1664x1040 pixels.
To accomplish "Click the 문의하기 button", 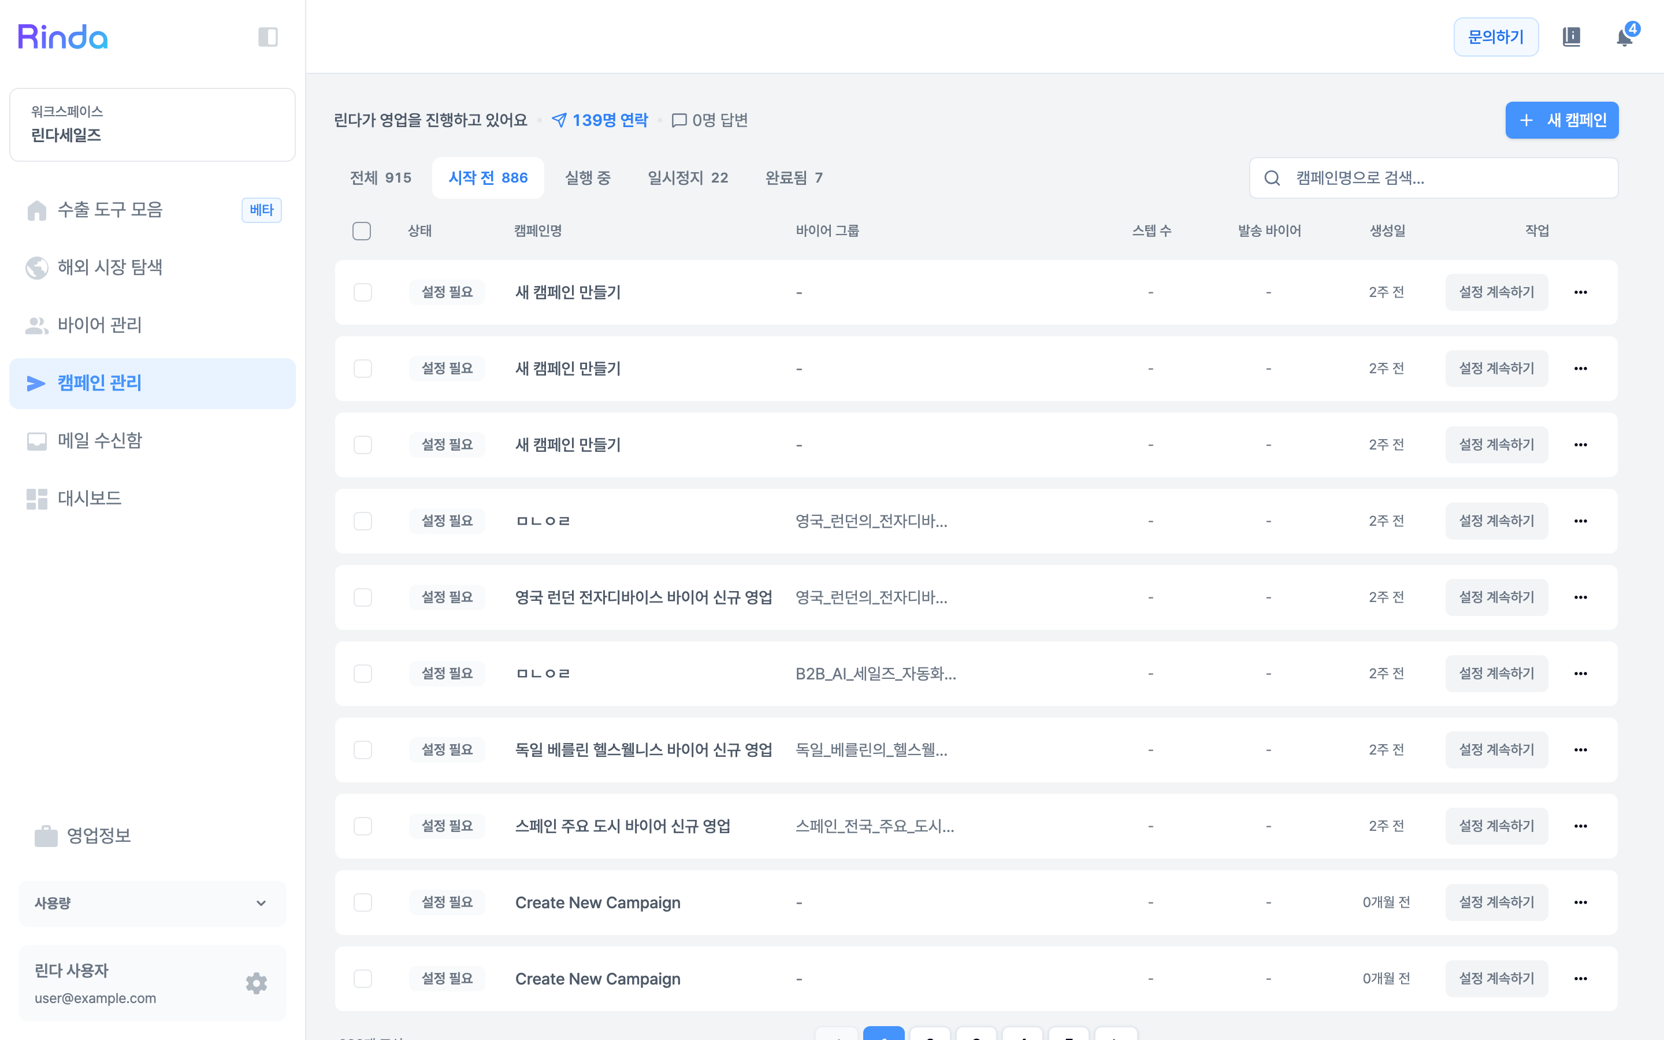I will [x=1495, y=36].
